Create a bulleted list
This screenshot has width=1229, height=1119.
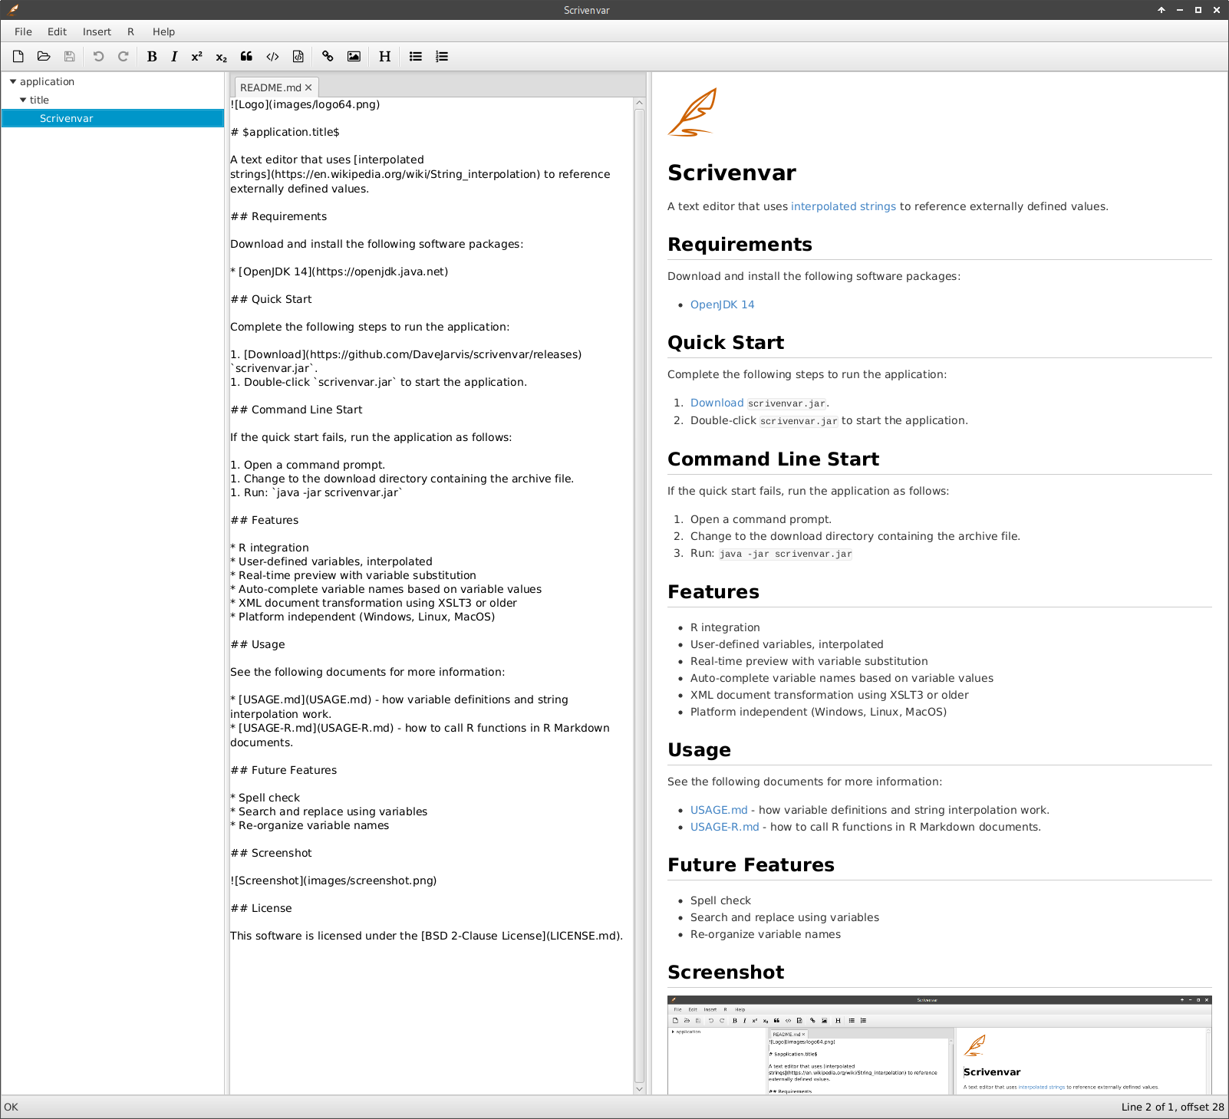(416, 56)
